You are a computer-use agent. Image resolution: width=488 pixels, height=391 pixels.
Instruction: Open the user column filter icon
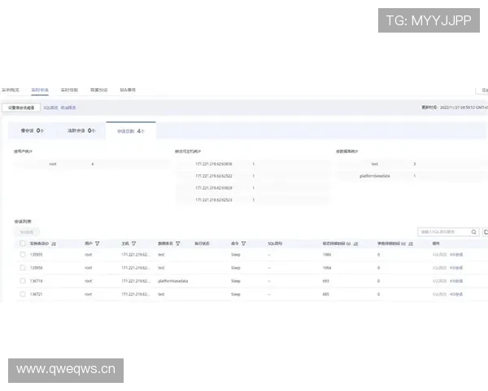pos(97,244)
